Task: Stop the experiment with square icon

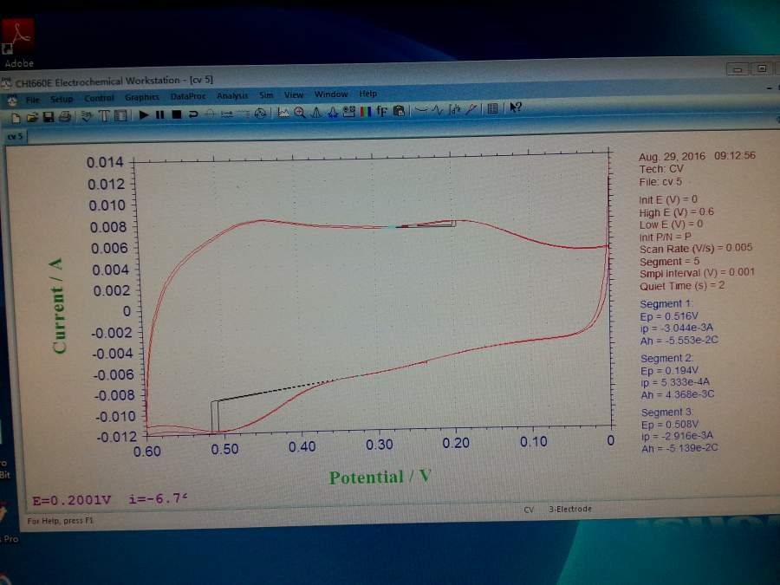Action: tap(176, 114)
